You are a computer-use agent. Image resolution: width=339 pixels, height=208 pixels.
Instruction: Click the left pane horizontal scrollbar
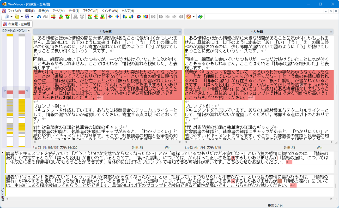[107, 142]
